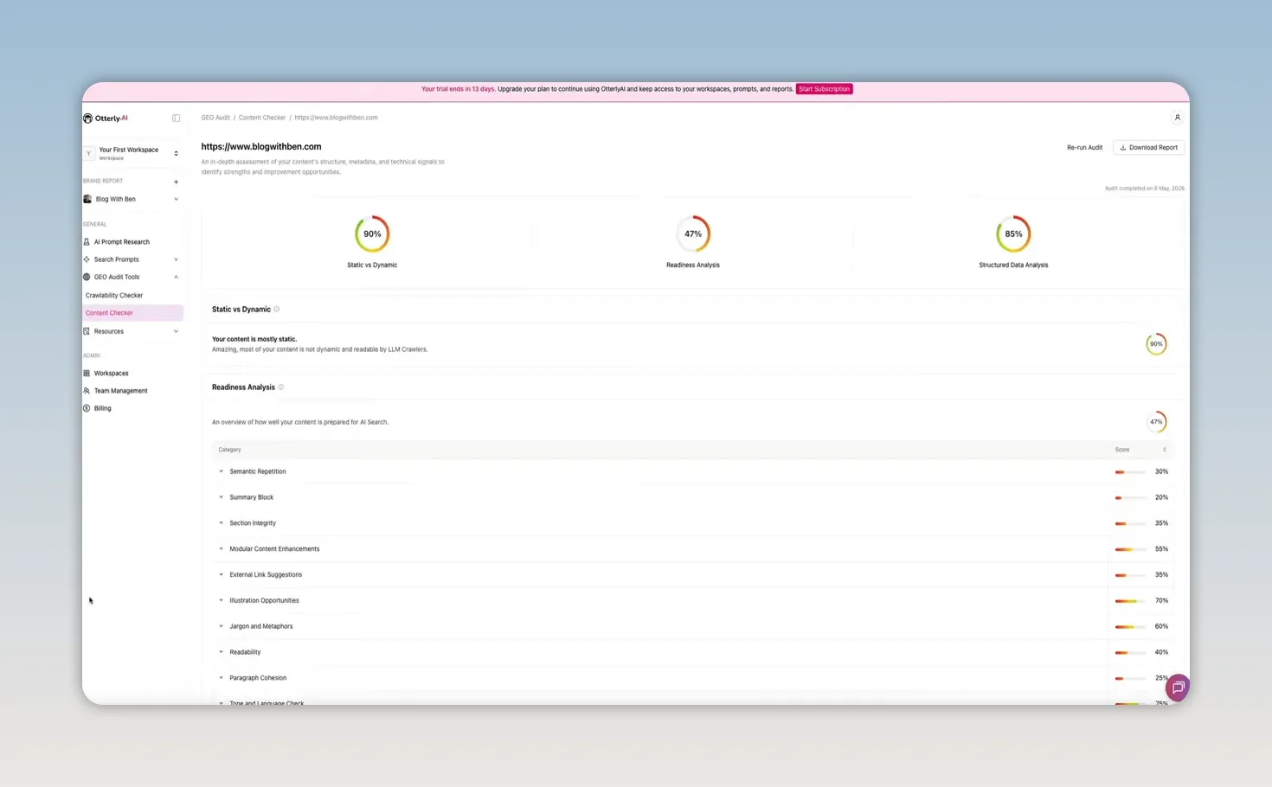Open Workspaces admin page
The image size is (1272, 787).
pyautogui.click(x=111, y=374)
